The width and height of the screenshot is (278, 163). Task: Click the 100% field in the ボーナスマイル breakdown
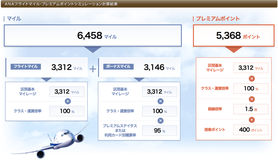160,111
